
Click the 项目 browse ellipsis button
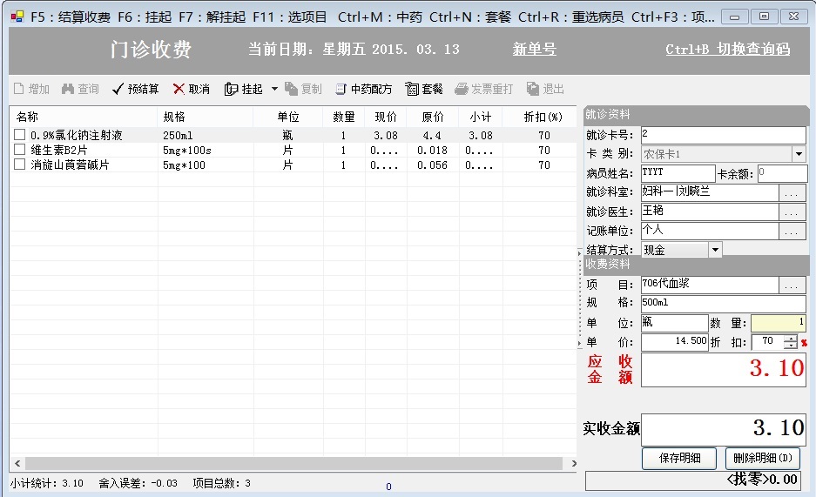tap(792, 285)
